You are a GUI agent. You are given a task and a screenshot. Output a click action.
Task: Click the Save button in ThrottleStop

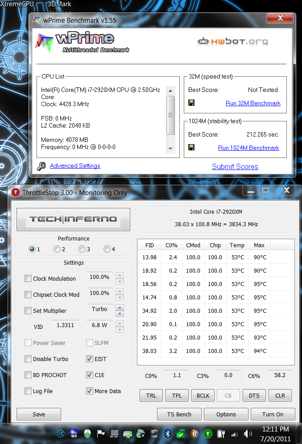click(39, 414)
